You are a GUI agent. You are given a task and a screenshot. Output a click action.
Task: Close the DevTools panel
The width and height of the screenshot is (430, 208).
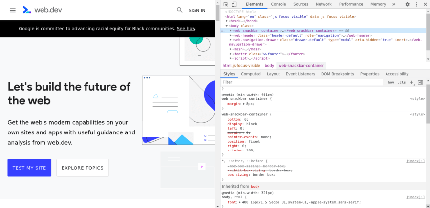pos(425,4)
